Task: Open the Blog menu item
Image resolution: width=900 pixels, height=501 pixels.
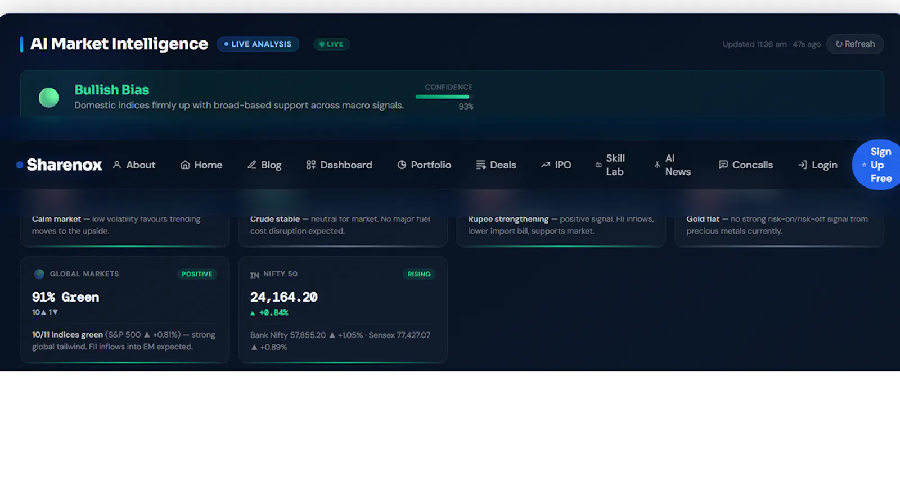Action: point(271,165)
